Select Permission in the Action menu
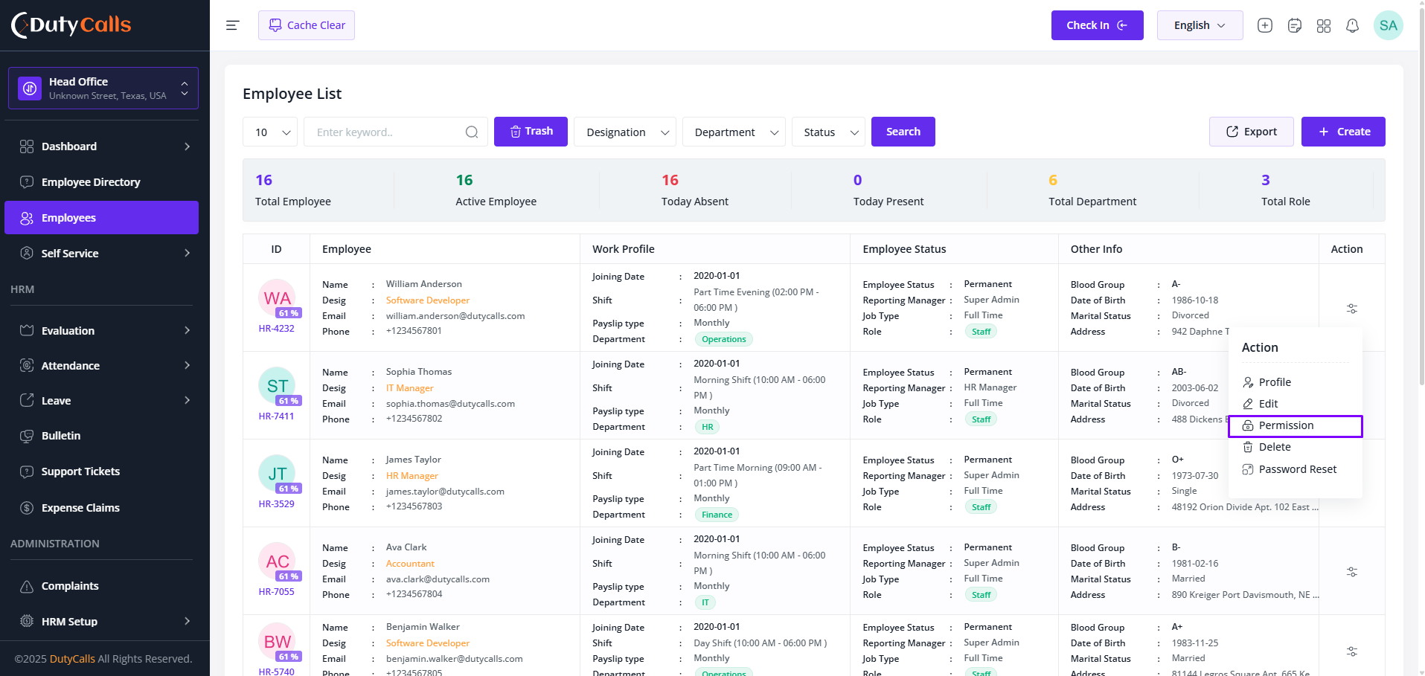The width and height of the screenshot is (1425, 676). 1295,425
